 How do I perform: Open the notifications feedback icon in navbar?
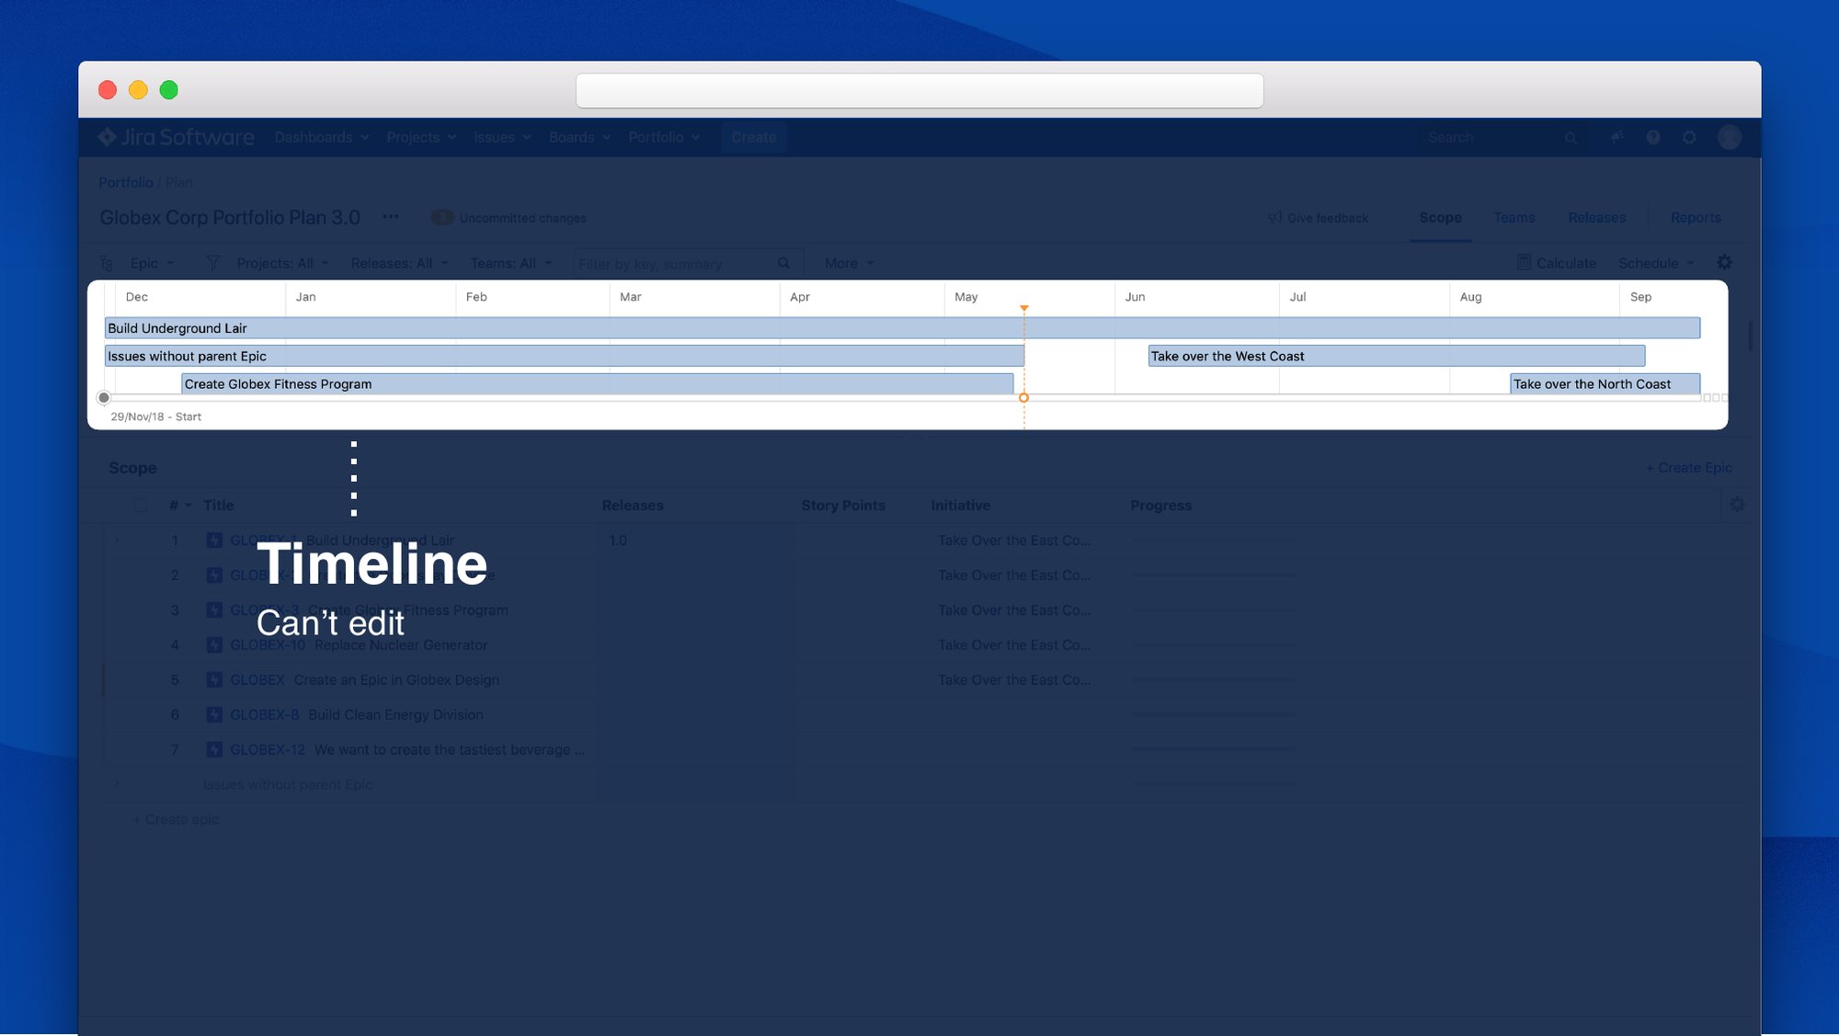coord(1616,137)
